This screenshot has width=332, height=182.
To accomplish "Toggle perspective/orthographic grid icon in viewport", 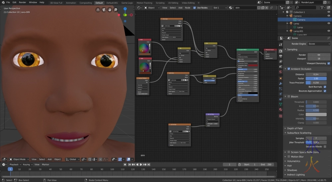I will [98, 10].
